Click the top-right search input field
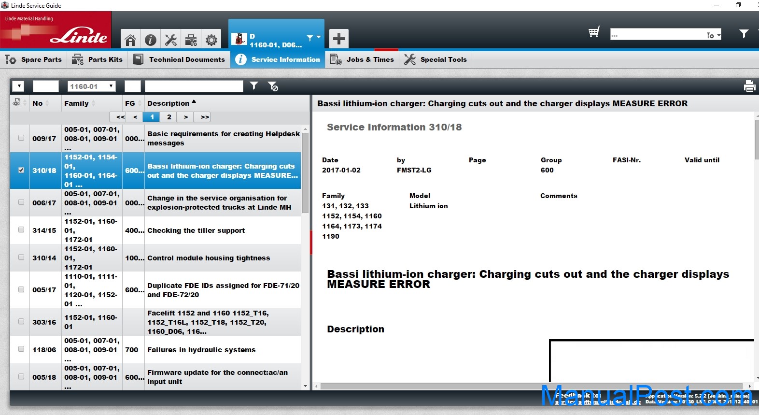This screenshot has height=415, width=759. coord(658,35)
